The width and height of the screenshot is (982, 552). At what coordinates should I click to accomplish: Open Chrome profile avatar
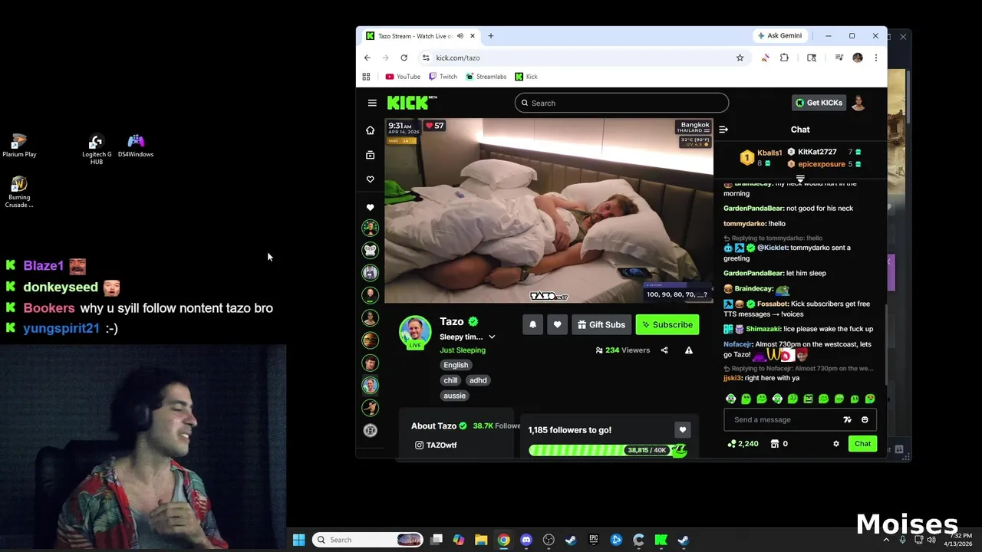coord(858,58)
